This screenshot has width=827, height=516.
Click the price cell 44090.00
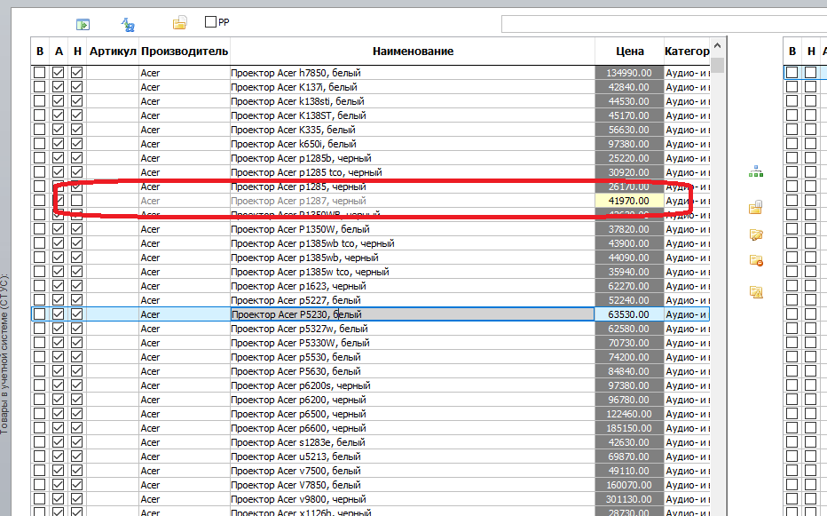[x=629, y=258]
